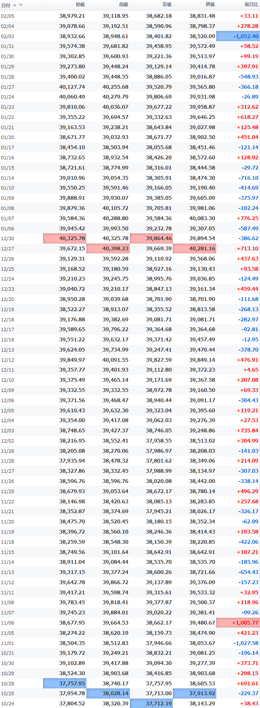Click the high price 39,417.88

[x=115, y=663]
